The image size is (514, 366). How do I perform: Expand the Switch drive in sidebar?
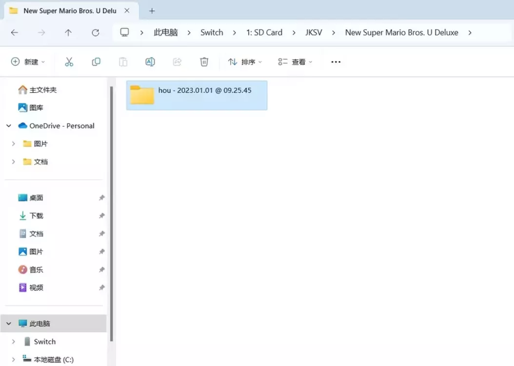14,341
